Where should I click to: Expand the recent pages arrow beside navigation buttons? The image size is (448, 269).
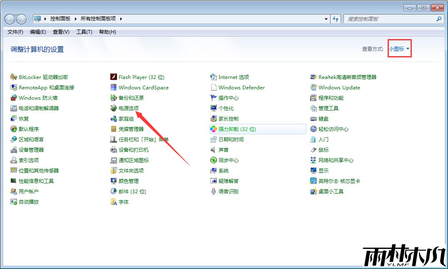coord(30,19)
